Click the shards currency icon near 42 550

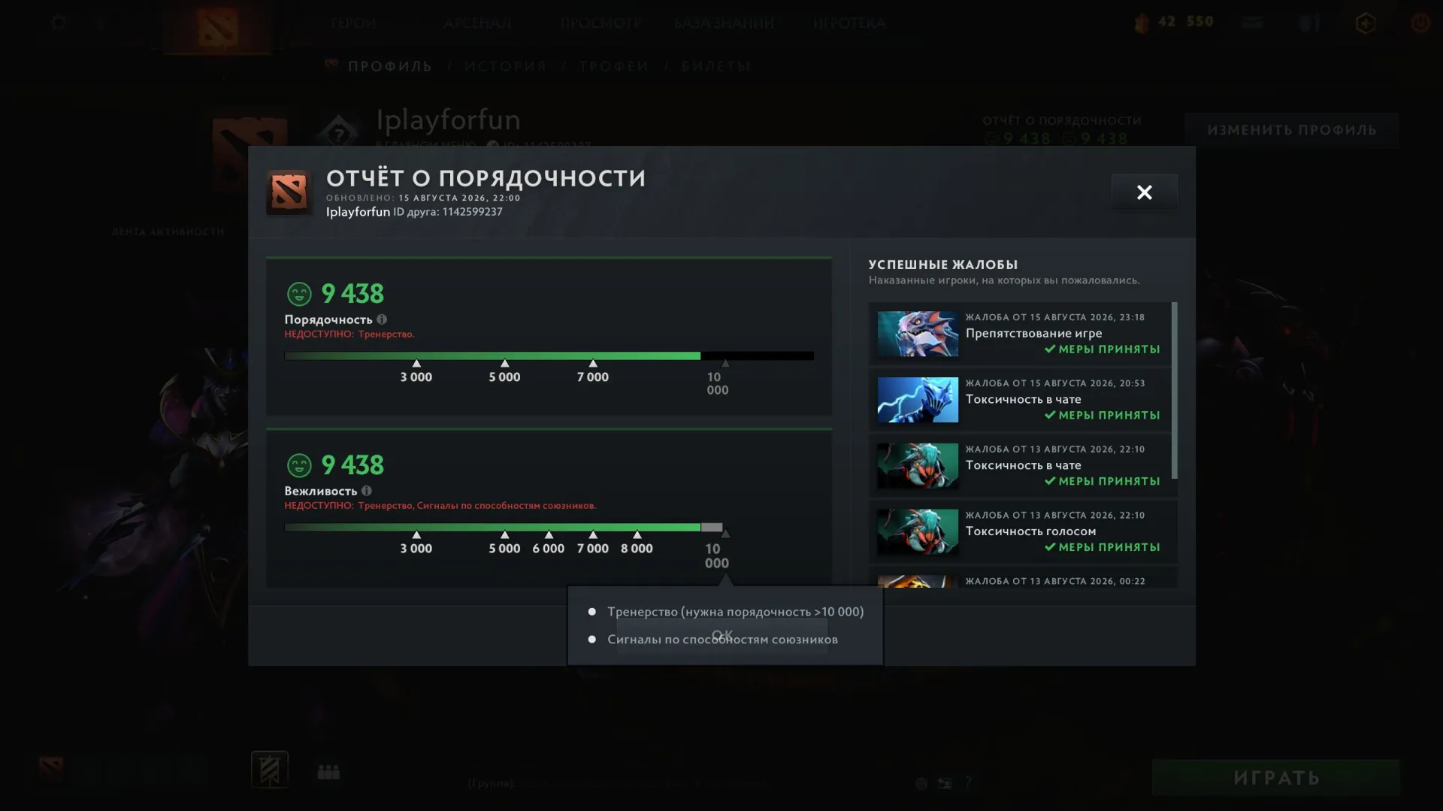pos(1142,23)
